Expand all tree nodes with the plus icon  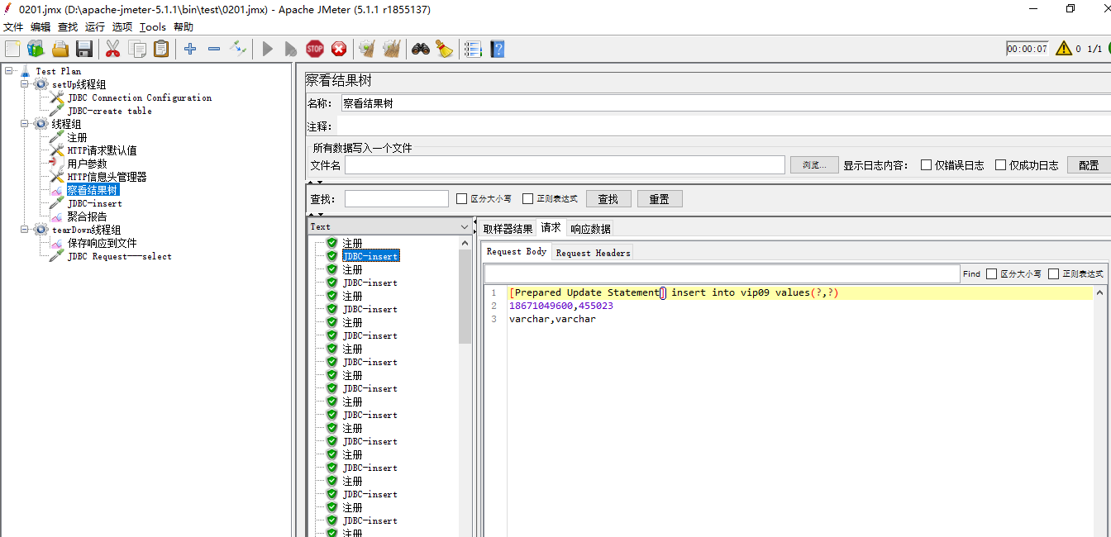click(x=189, y=49)
